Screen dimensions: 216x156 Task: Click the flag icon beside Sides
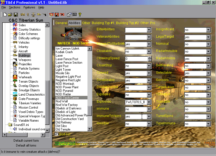point(15,25)
